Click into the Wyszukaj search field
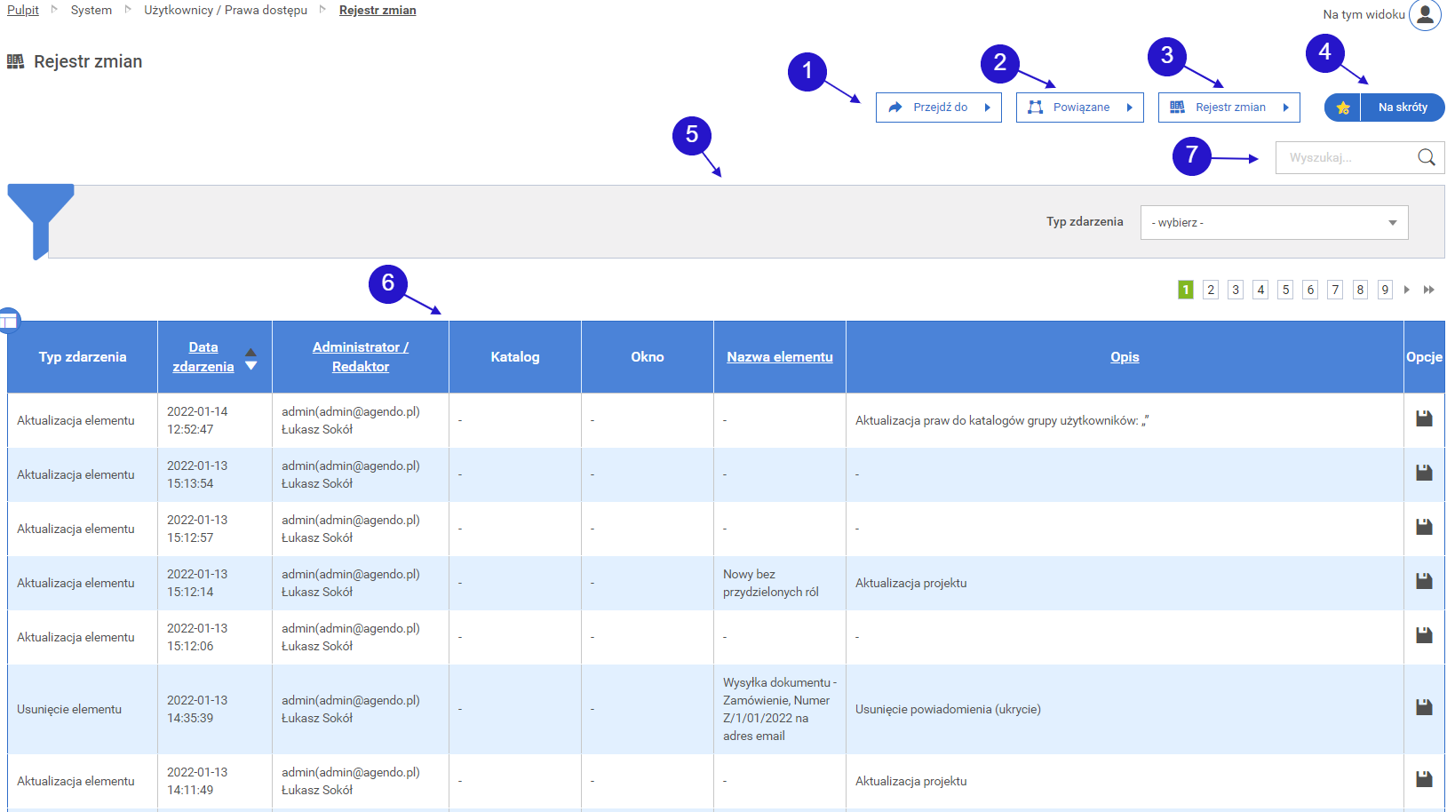Viewport: 1447px width, 812px height. (1345, 157)
